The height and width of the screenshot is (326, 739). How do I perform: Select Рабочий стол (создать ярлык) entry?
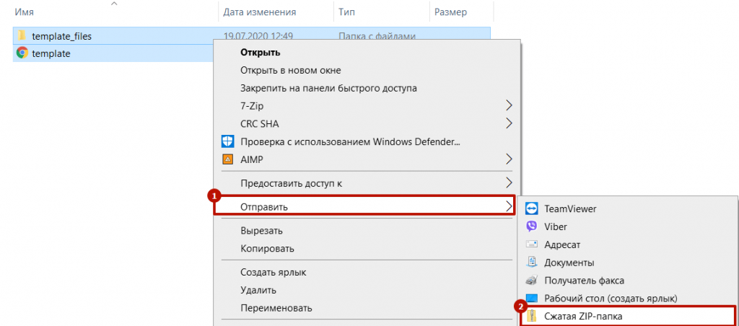click(x=611, y=298)
